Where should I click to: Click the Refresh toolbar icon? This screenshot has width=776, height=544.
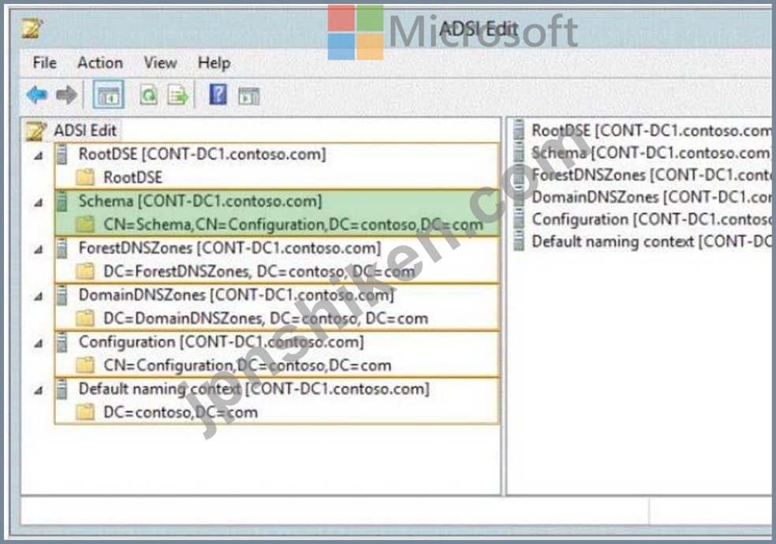[148, 95]
